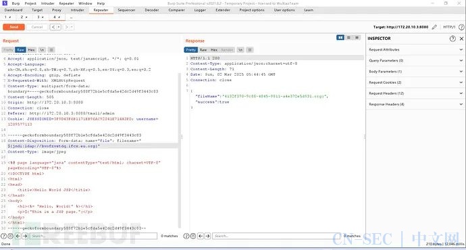The image size is (466, 250).
Task: Expand Request Attributes section
Action: pos(416,49)
